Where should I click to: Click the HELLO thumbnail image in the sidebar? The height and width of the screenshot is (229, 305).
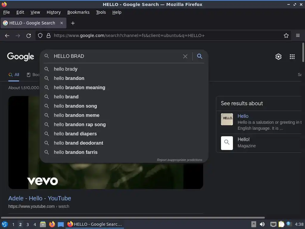tap(227, 119)
